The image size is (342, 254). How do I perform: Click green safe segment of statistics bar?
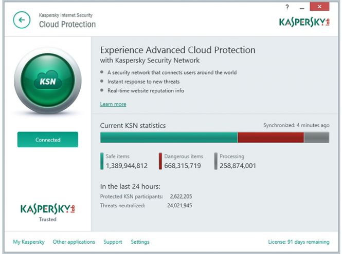point(169,138)
